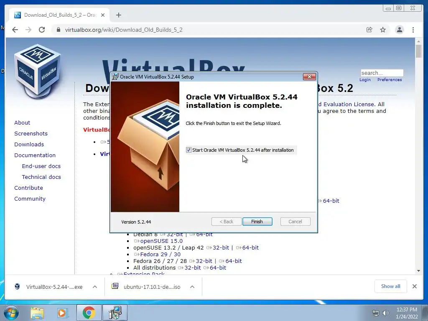Viewport: 428px width, 321px height.
Task: Open About in the sidebar
Action: click(x=22, y=122)
